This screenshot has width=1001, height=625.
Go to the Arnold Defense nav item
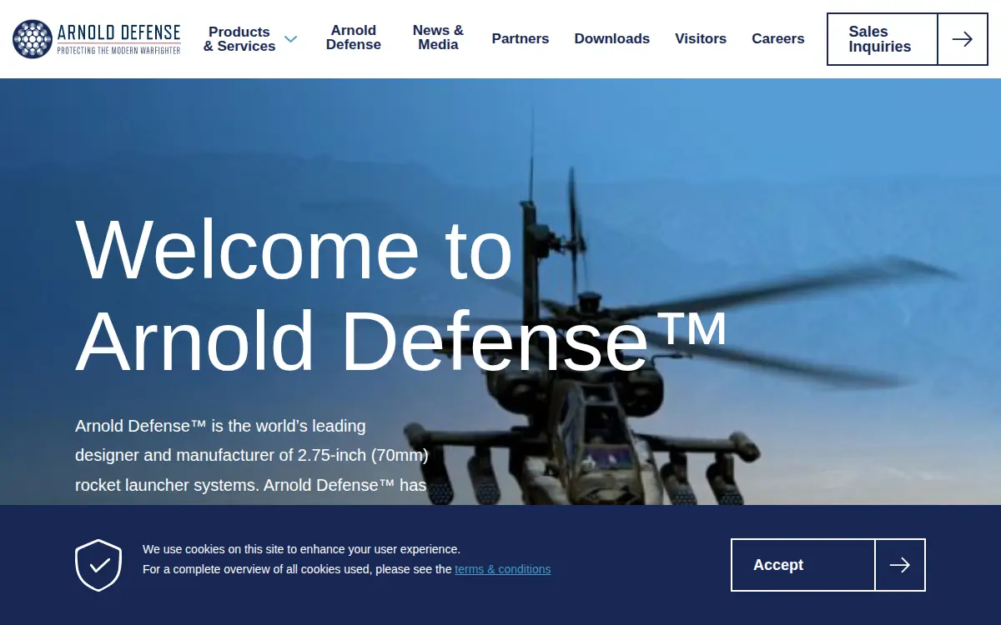tap(354, 37)
